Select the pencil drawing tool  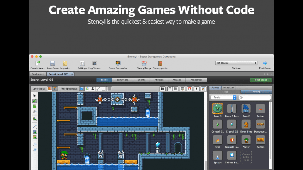point(34,101)
